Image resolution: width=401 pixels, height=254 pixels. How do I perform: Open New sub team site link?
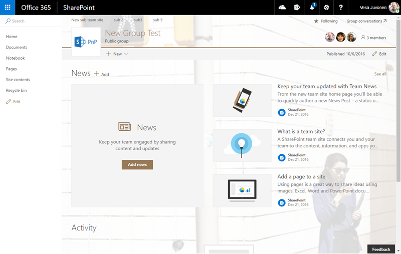[87, 20]
